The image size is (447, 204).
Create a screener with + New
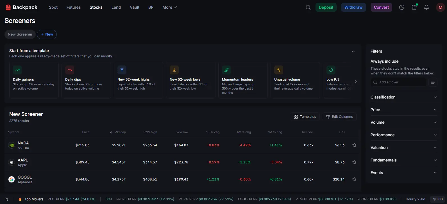(x=47, y=34)
